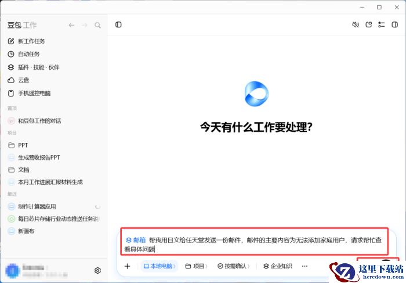Image resolution: width=406 pixels, height=283 pixels.
Task: Click into the message input text
Action: tap(255, 245)
